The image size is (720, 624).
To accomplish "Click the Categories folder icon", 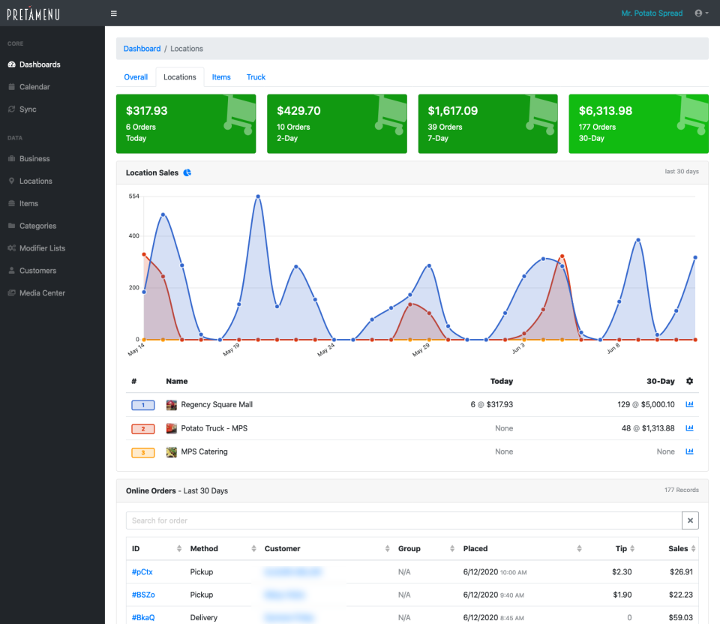I will (x=11, y=226).
